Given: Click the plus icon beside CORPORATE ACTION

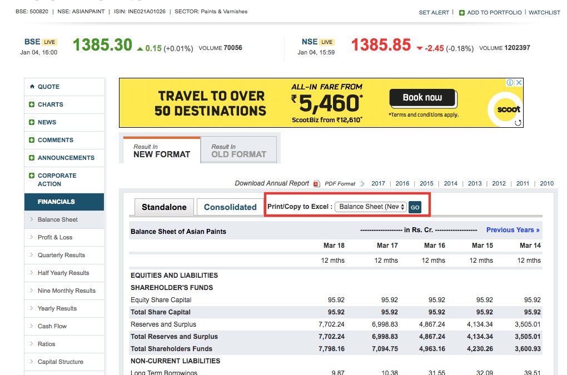Looking at the screenshot, I should point(32,176).
